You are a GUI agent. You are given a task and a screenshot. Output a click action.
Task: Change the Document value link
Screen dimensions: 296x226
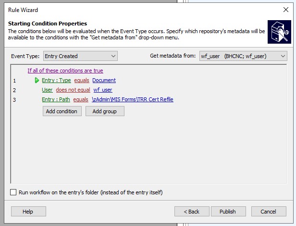tap(104, 80)
